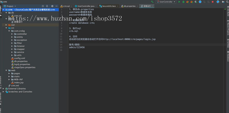
Task: Click the Search Everywhere magnifier icon
Action: tap(227, 2)
